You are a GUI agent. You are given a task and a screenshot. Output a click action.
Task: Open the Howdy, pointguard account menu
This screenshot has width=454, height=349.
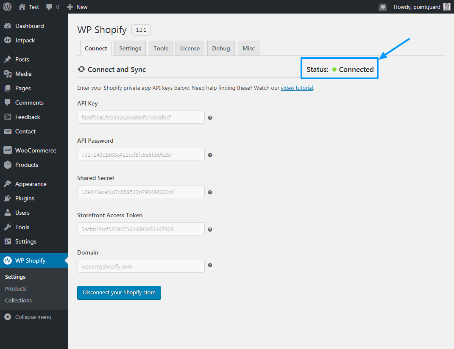click(416, 7)
